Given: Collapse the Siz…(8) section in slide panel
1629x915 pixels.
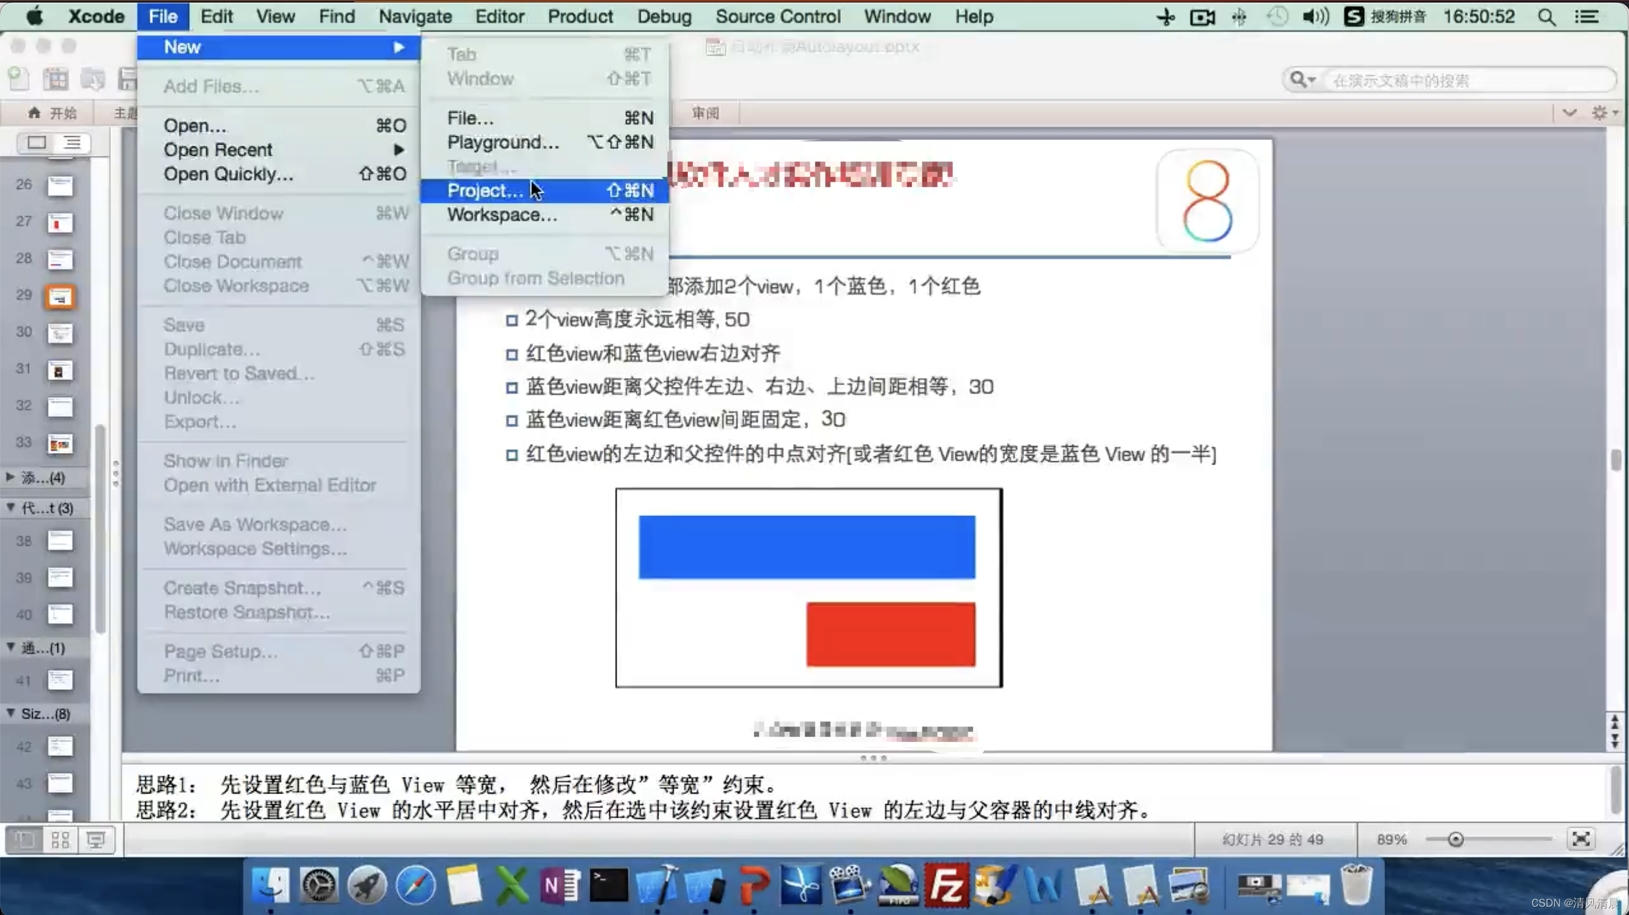Looking at the screenshot, I should tap(11, 713).
